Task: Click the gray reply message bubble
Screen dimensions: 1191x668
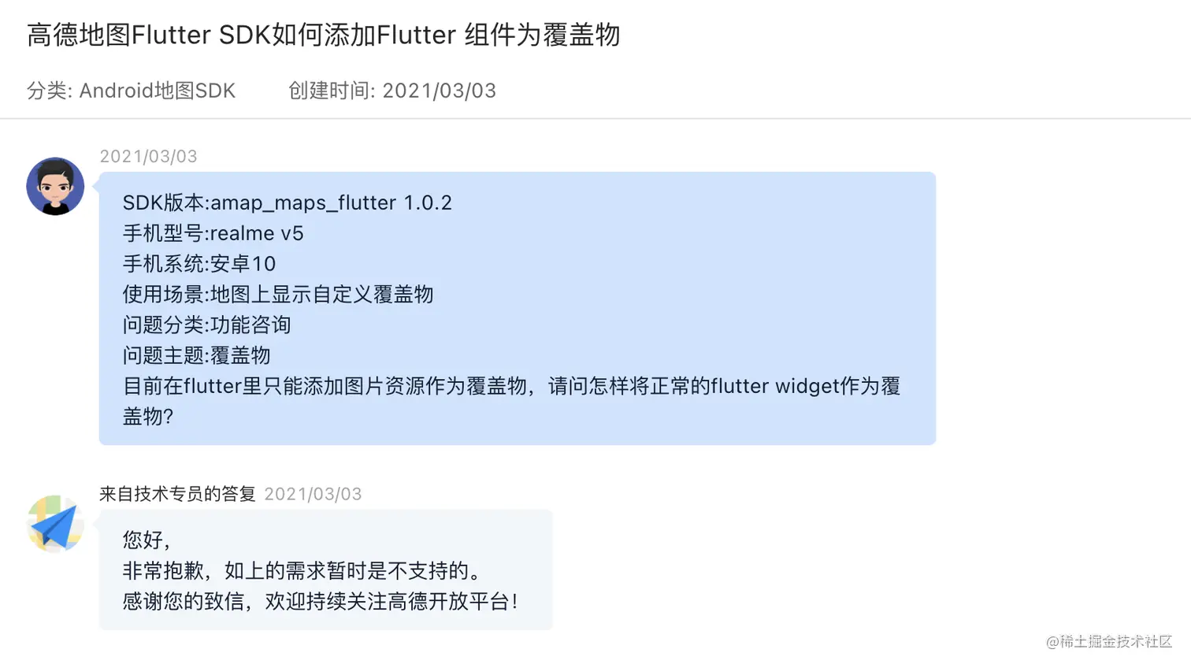Action: pos(326,570)
